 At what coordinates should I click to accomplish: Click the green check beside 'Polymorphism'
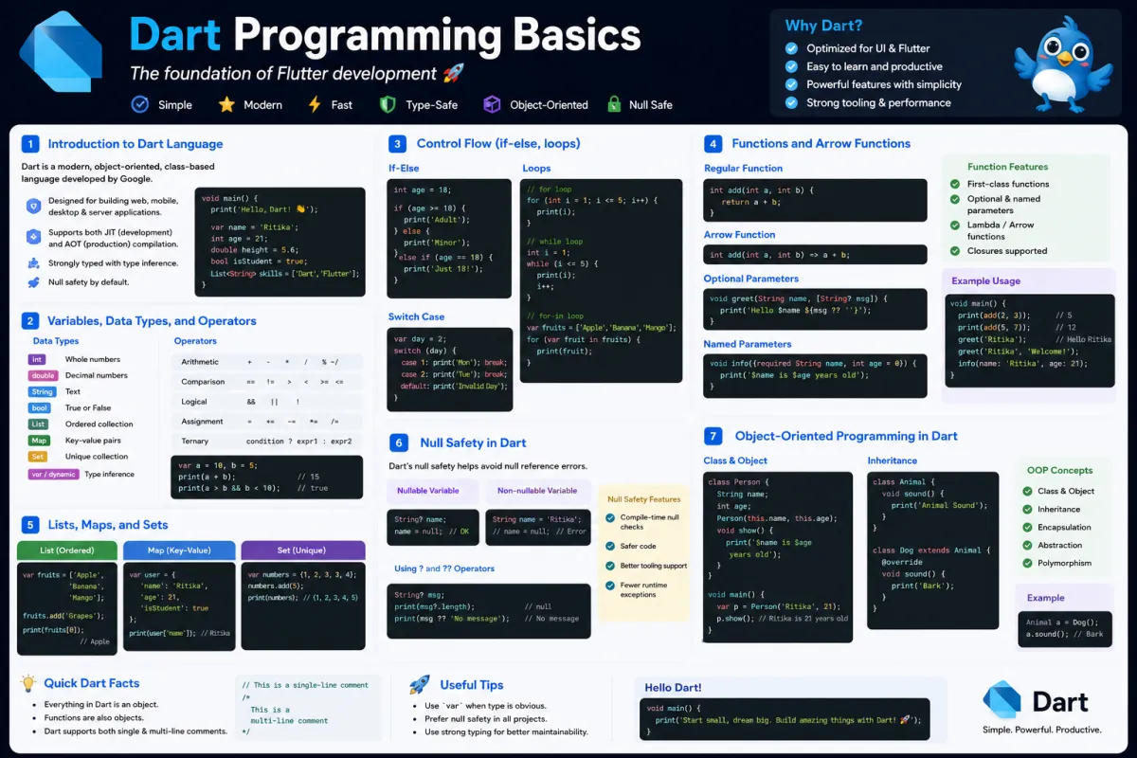click(x=1027, y=563)
